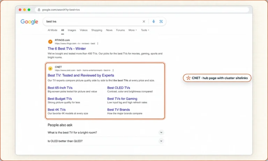Open the 'Best TV Brands' sitelink
Viewport: 268px width, 161px height.
118,110
